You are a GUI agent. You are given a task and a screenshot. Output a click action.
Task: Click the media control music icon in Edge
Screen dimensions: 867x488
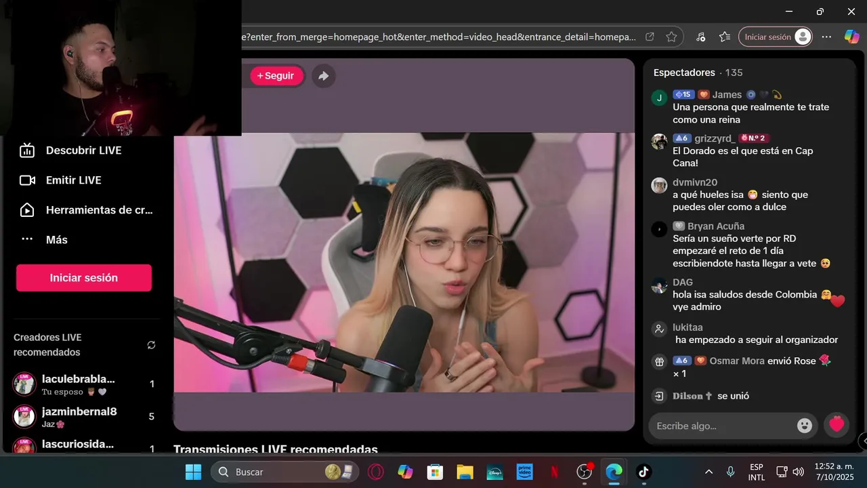pos(701,37)
